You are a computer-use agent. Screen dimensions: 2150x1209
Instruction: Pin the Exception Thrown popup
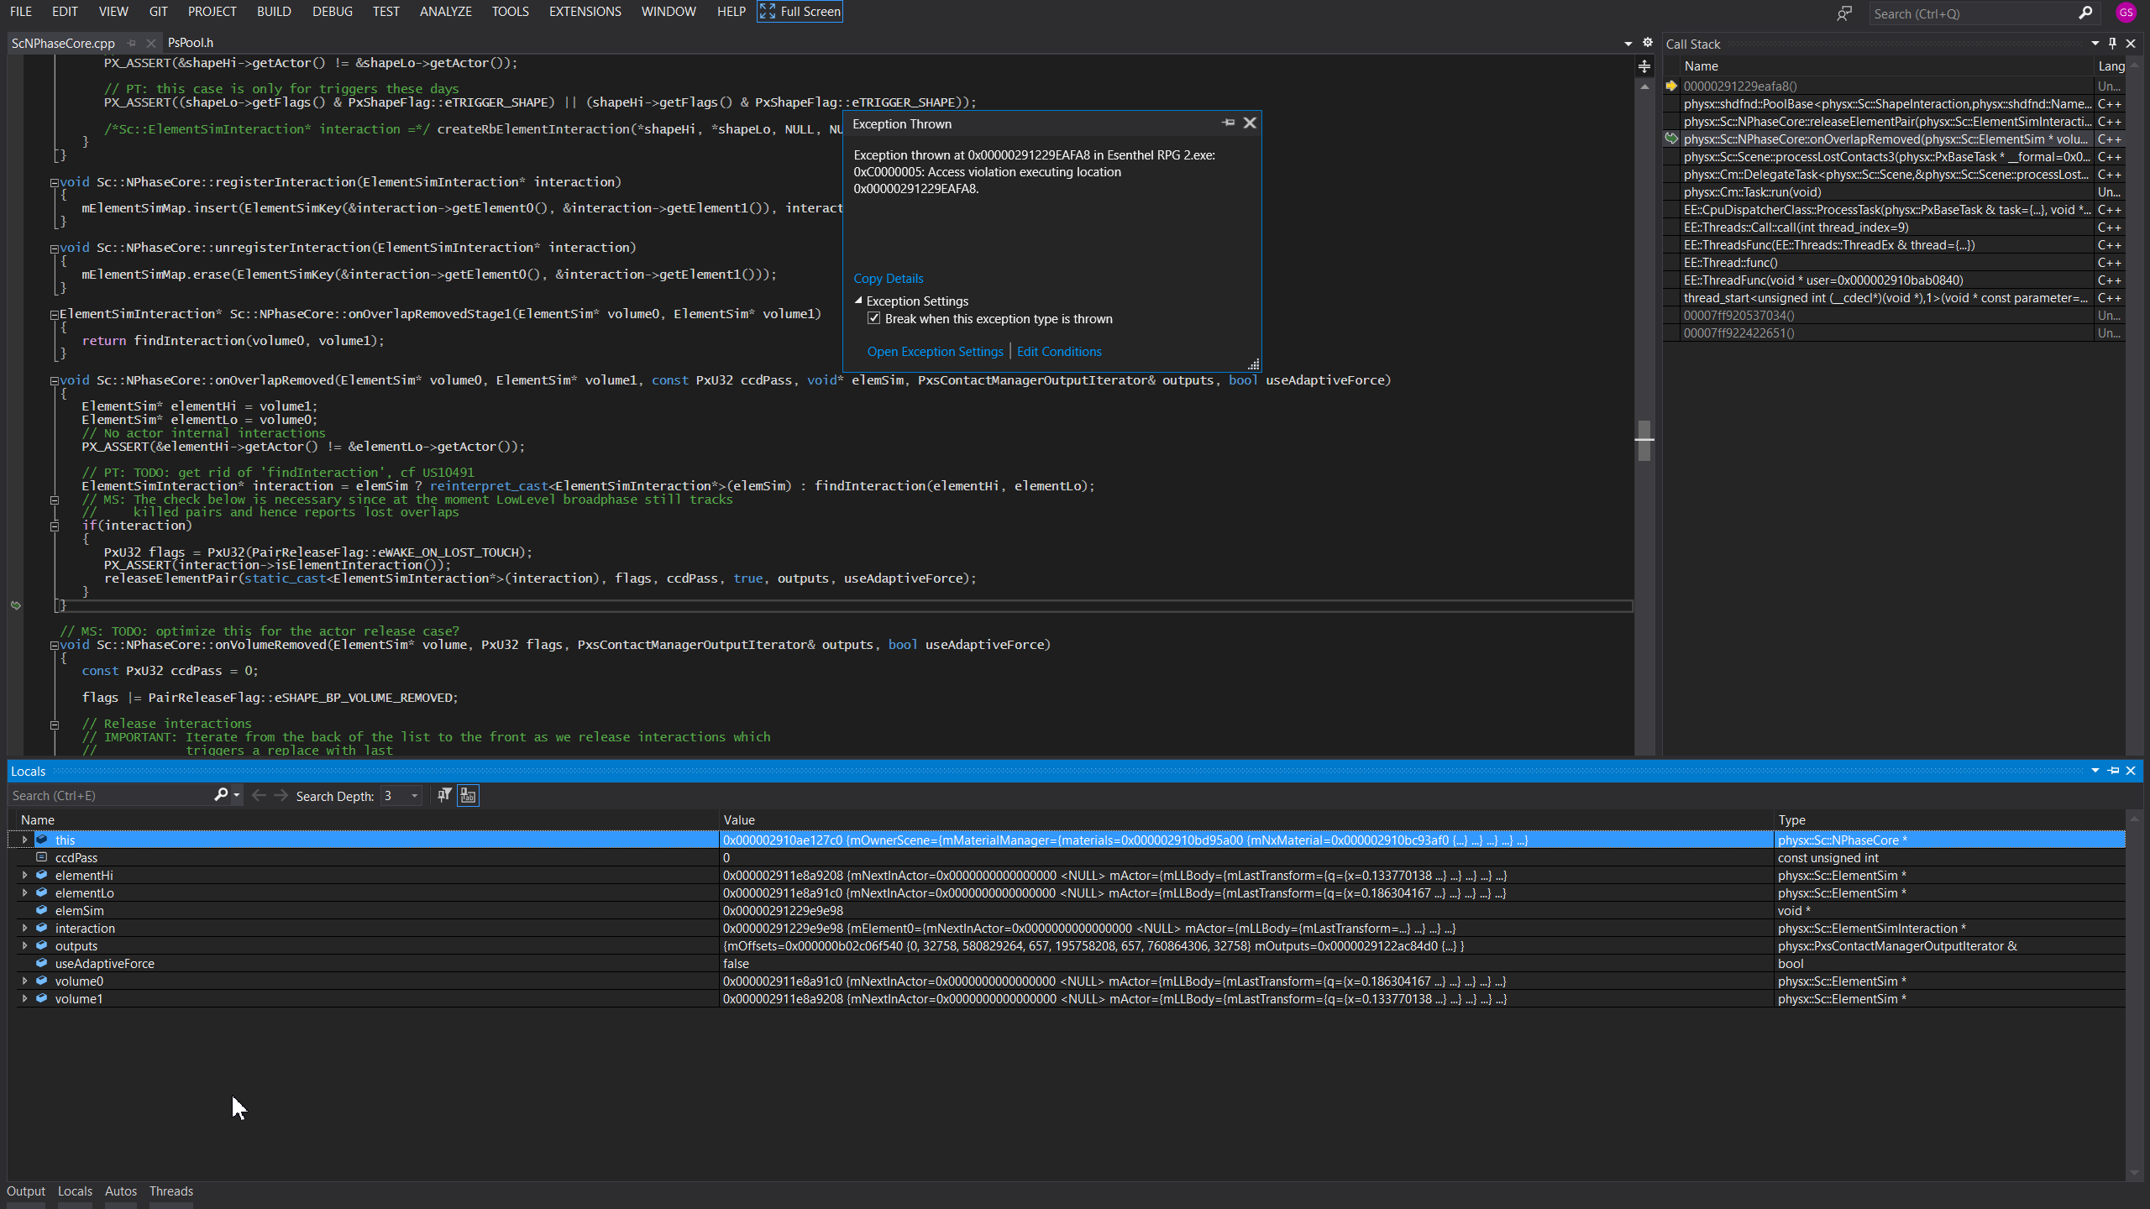pyautogui.click(x=1229, y=123)
